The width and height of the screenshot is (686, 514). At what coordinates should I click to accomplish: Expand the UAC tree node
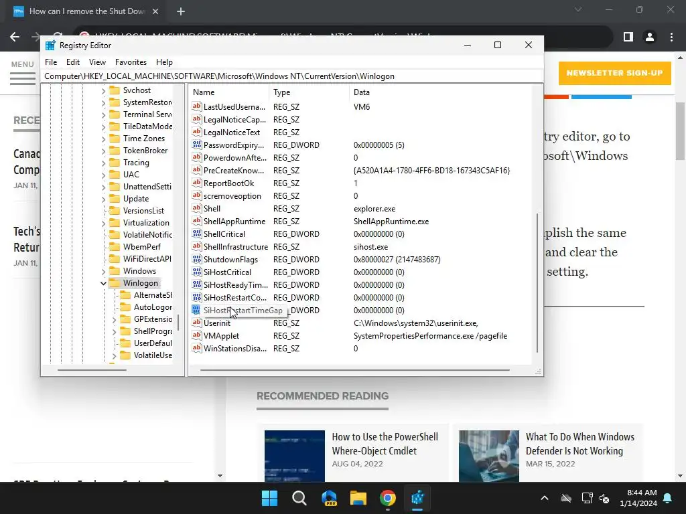pos(103,175)
